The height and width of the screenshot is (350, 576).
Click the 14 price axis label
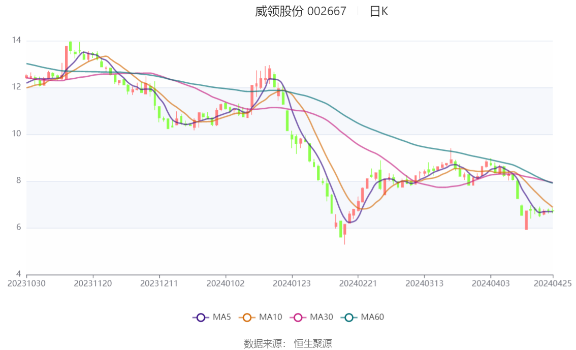click(16, 40)
